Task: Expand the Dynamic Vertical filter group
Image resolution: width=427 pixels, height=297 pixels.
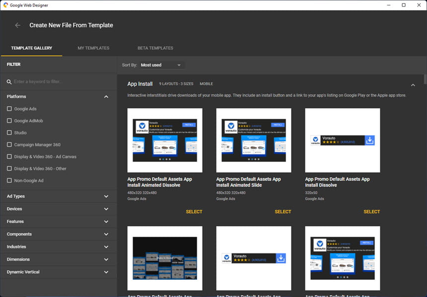Action: click(106, 272)
